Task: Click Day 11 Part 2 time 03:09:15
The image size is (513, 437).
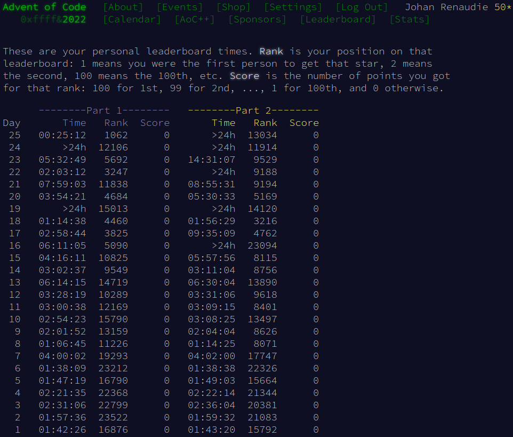Action: (x=212, y=307)
